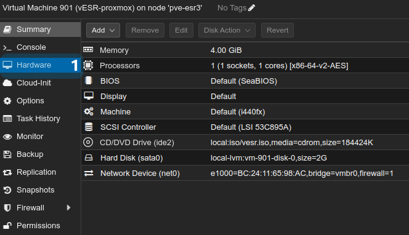Select the Display label
The height and width of the screenshot is (235, 409).
[113, 97]
